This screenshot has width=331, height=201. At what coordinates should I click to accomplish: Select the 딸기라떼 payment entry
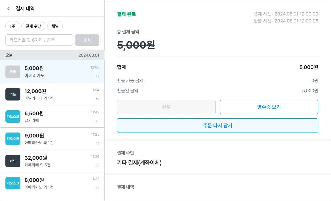tap(59, 117)
